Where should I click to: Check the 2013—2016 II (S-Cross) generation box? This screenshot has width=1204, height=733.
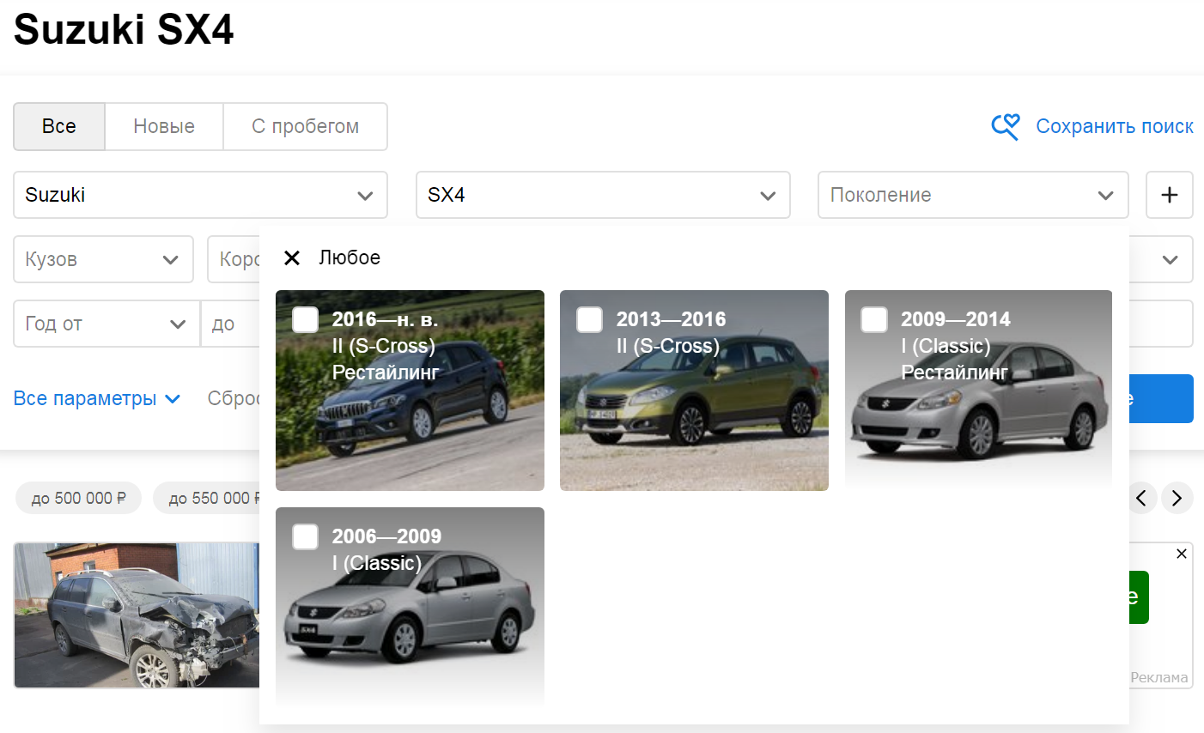589,319
